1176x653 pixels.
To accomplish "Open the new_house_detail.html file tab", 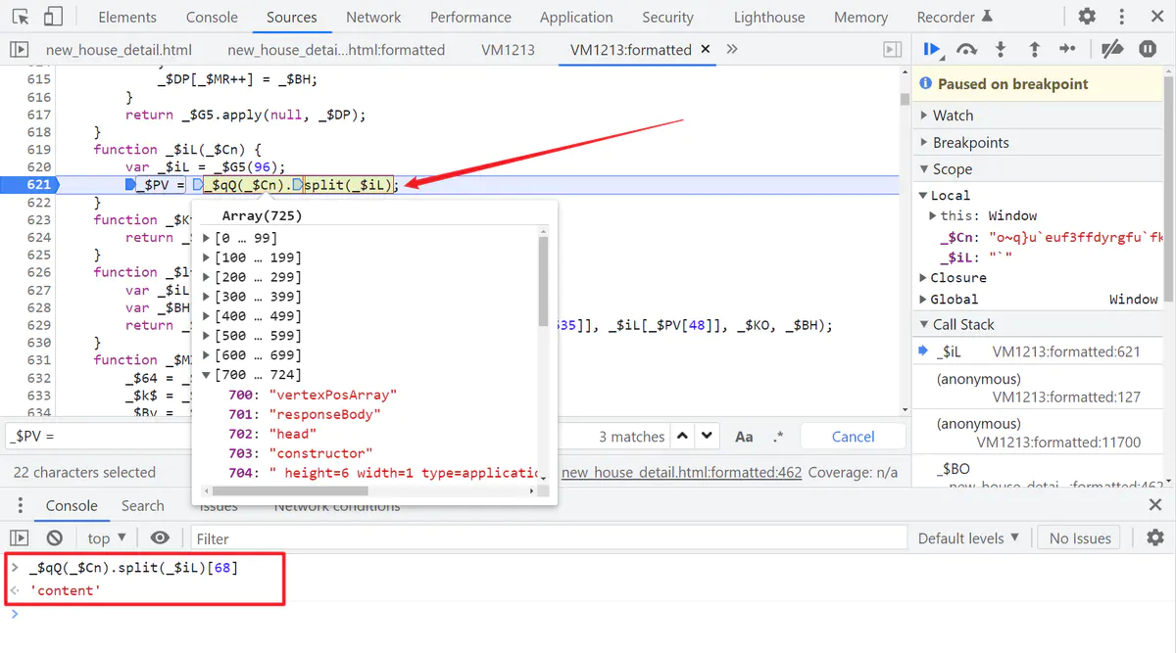I will [x=119, y=50].
